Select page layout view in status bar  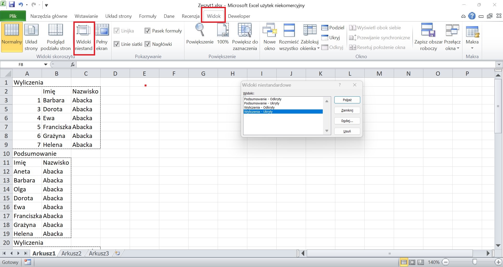click(412, 262)
